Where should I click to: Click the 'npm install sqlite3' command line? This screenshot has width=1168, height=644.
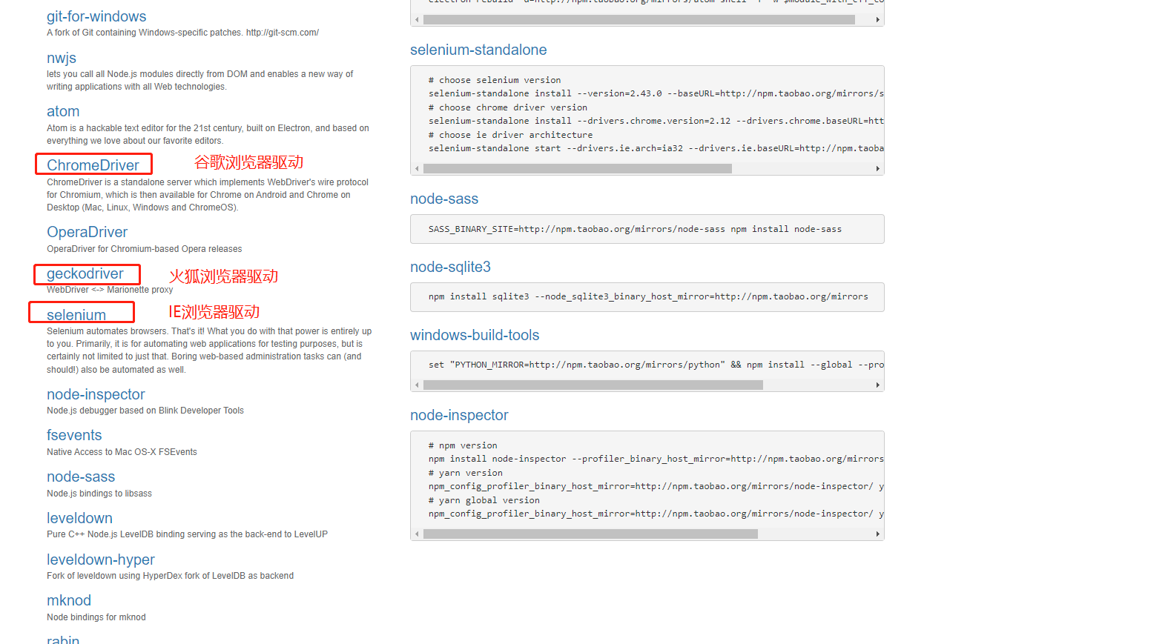pos(648,296)
